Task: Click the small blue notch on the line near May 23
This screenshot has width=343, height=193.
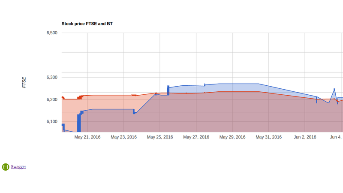Action: [134, 112]
